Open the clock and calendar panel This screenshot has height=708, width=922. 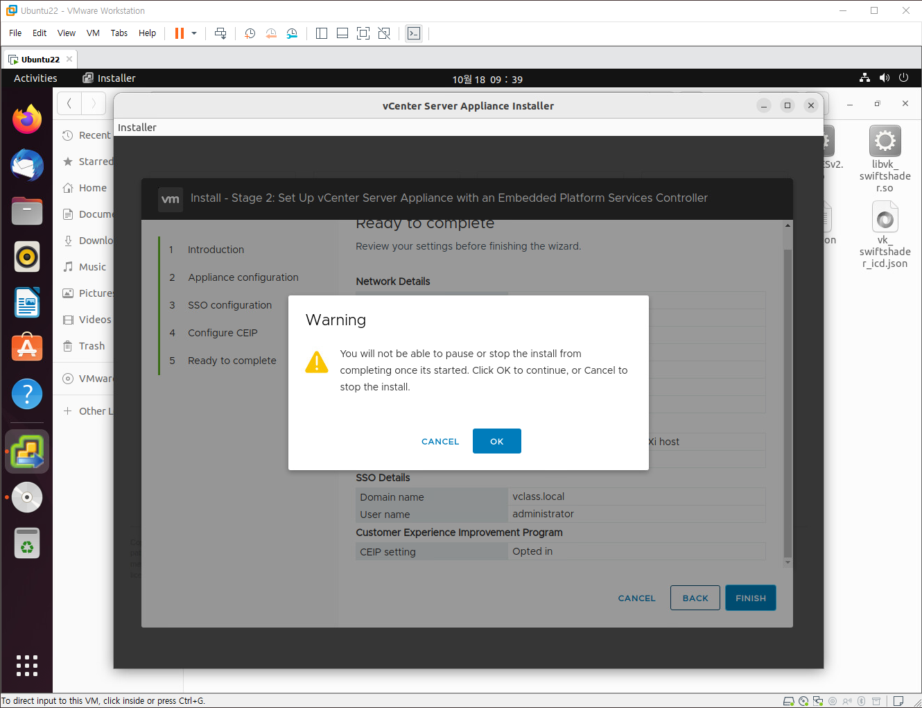(487, 79)
